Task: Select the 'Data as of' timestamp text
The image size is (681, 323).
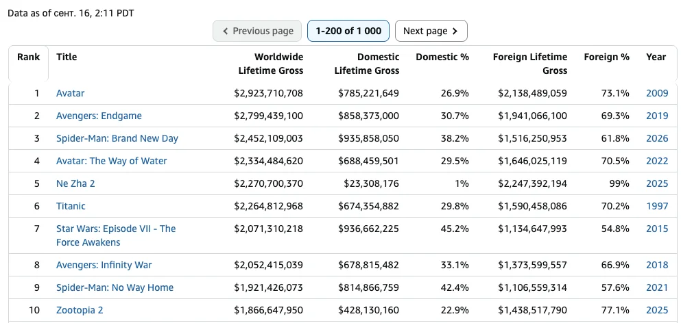Action: tap(71, 14)
